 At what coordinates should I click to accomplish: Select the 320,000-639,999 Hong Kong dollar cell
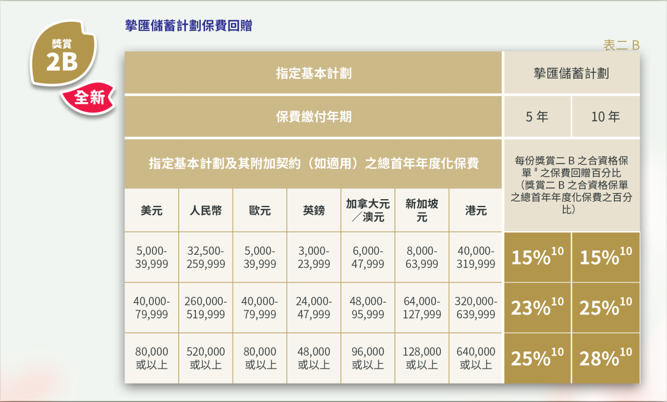tap(476, 307)
